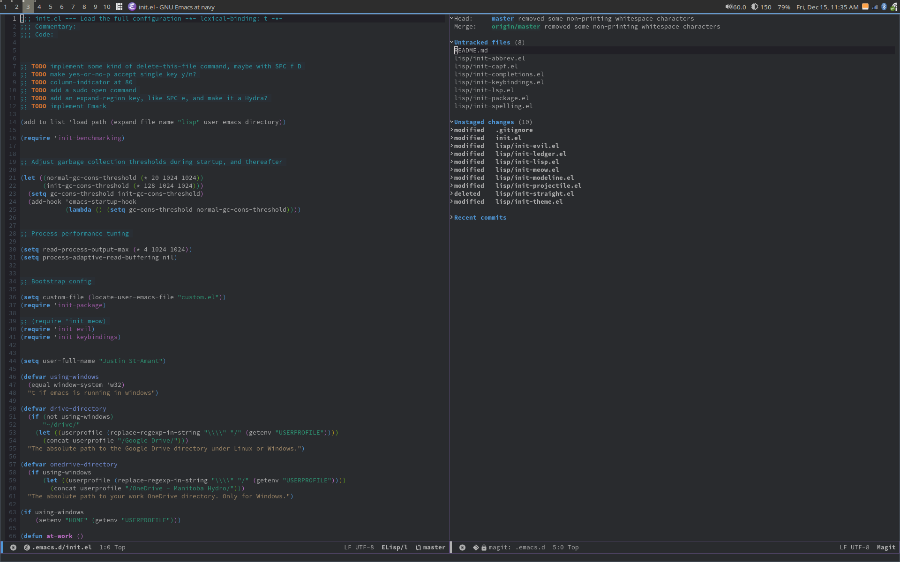Screen dimensions: 900x562
Task: Expand the deleted lisp/init-straight.el entry
Action: 534,193
